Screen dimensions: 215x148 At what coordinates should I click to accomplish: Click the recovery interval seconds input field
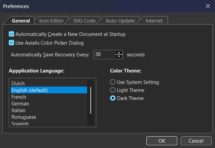[104, 54]
